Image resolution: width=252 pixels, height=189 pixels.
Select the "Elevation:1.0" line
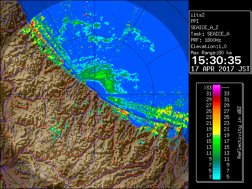[x=208, y=46]
